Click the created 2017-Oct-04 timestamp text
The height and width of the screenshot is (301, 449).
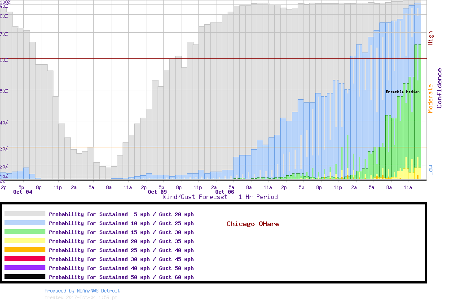[81, 297]
